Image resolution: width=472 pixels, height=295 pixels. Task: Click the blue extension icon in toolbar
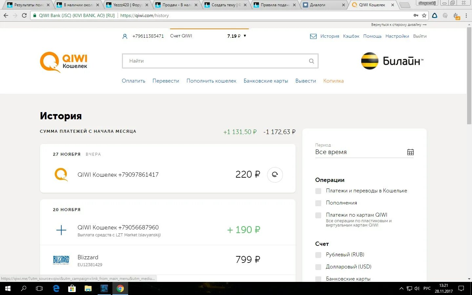(x=435, y=15)
